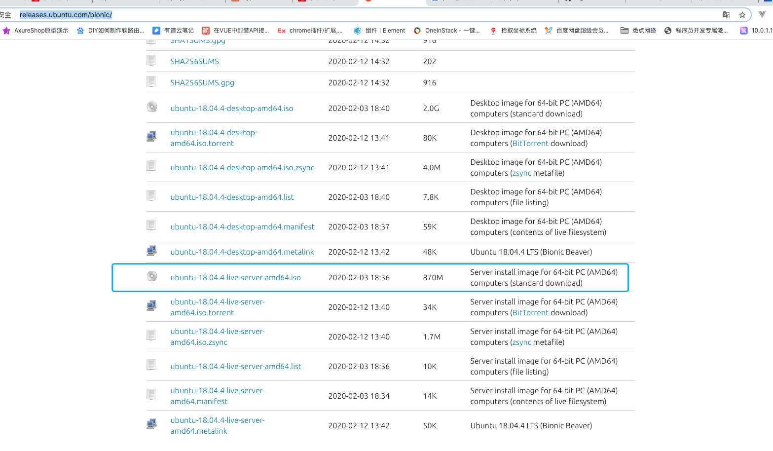Click disc icon for desktop-amd64.iso row
This screenshot has height=451, width=773.
tap(152, 107)
